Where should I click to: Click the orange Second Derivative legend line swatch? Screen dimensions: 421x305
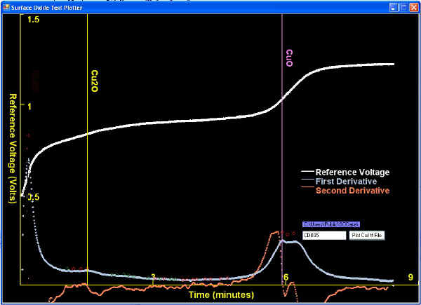tap(307, 190)
